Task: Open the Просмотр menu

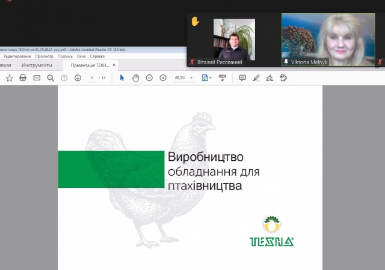Action: [x=44, y=56]
